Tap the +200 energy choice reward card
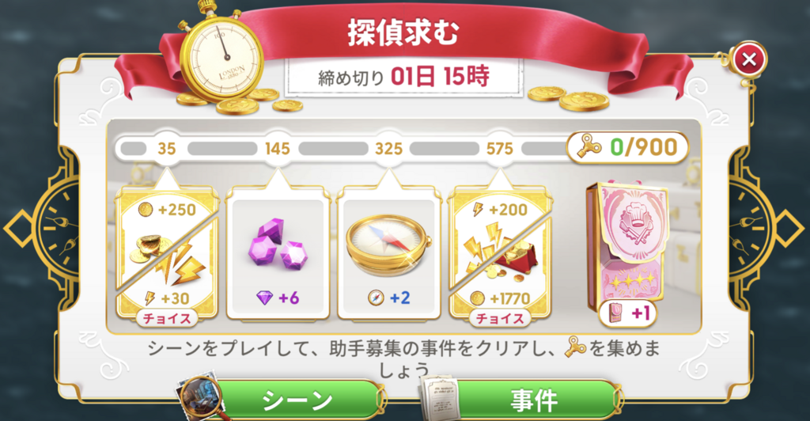Screen dimensions: 810x421 [x=500, y=253]
